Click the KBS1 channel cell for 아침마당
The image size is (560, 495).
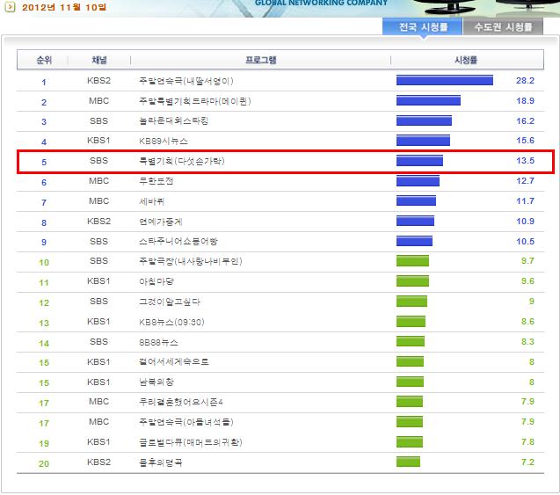coord(99,281)
